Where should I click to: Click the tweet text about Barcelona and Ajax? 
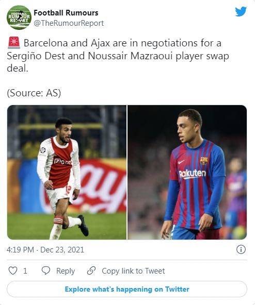coord(118,56)
